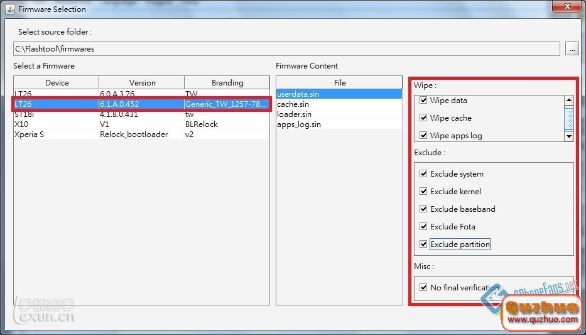Close the Firmware Selection window
Screen dimensions: 586x335
(567, 7)
